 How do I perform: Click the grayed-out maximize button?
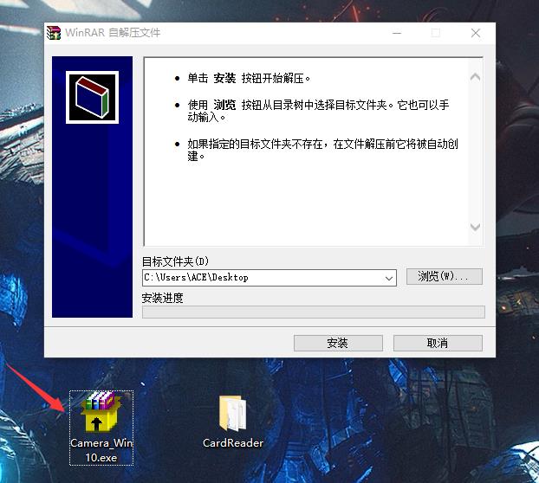pyautogui.click(x=436, y=33)
